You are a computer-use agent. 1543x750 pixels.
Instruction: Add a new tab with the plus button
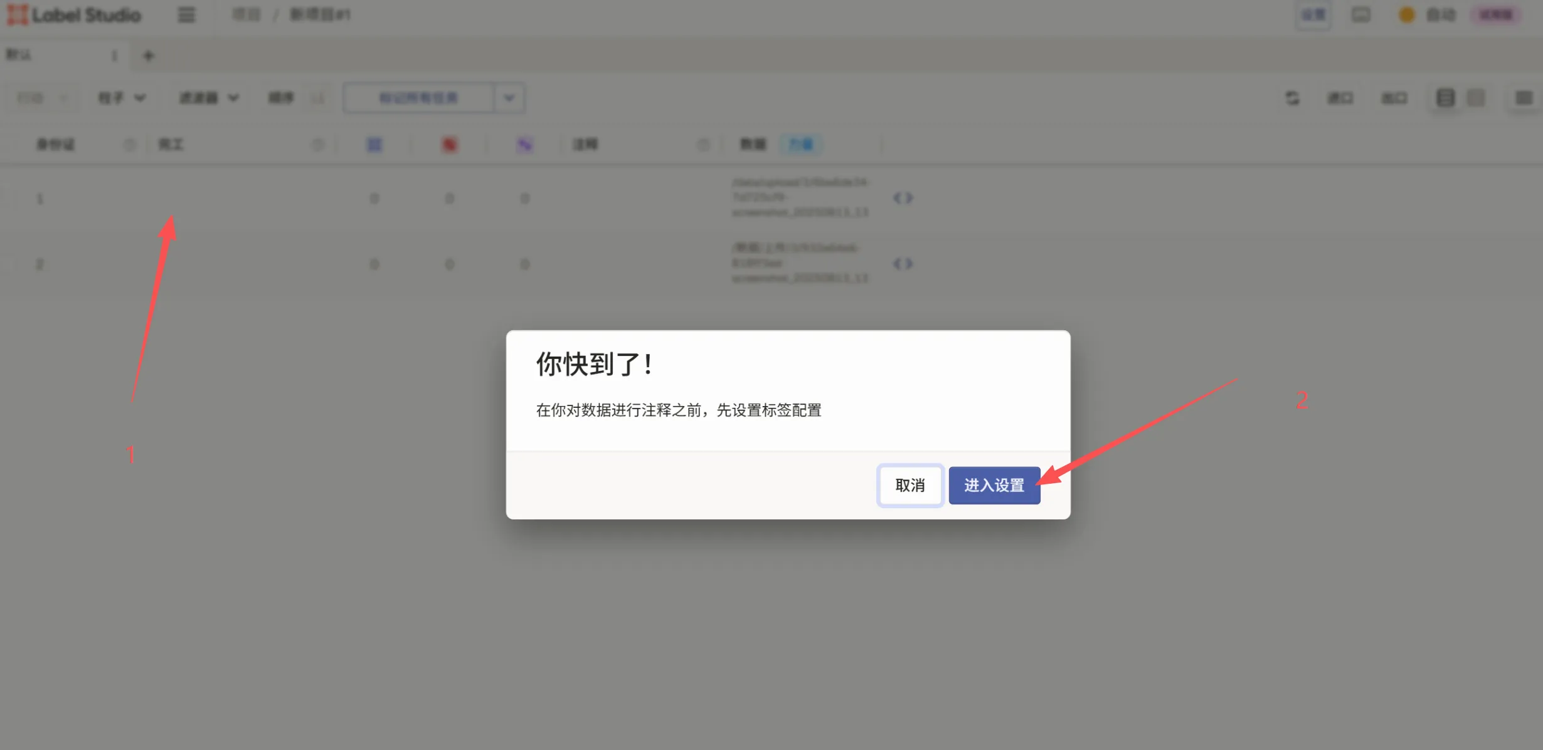[149, 56]
